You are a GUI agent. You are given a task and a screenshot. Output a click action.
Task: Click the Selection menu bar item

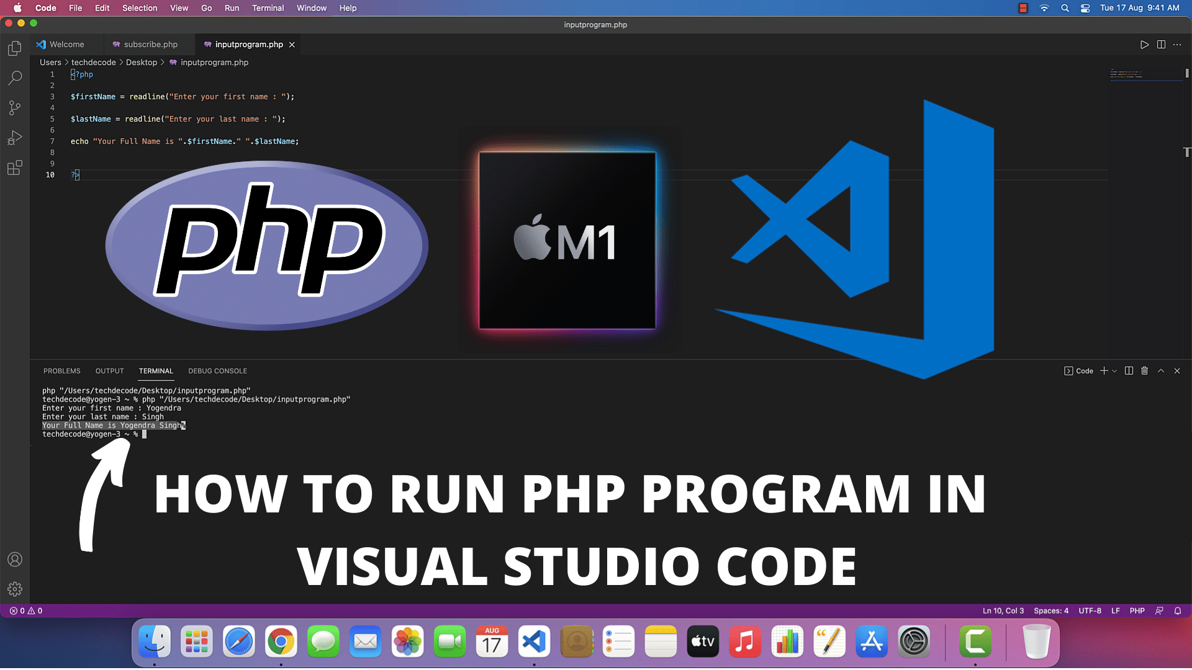(x=138, y=8)
